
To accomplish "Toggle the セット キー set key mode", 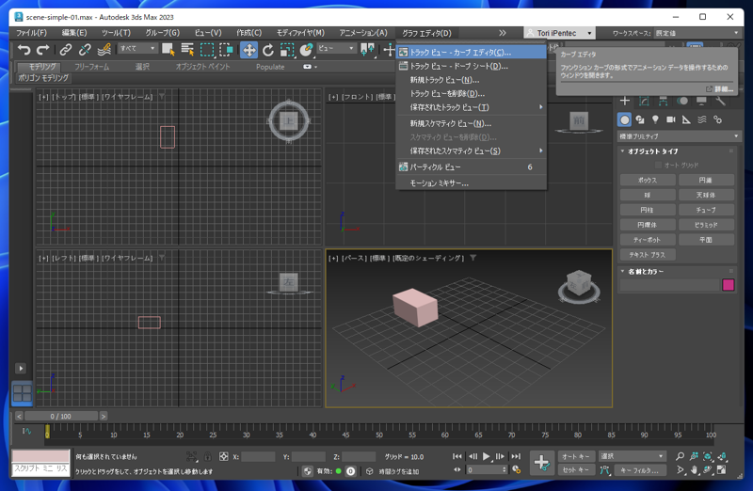I will click(576, 469).
